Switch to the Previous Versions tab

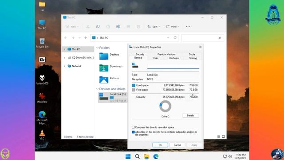(166, 54)
